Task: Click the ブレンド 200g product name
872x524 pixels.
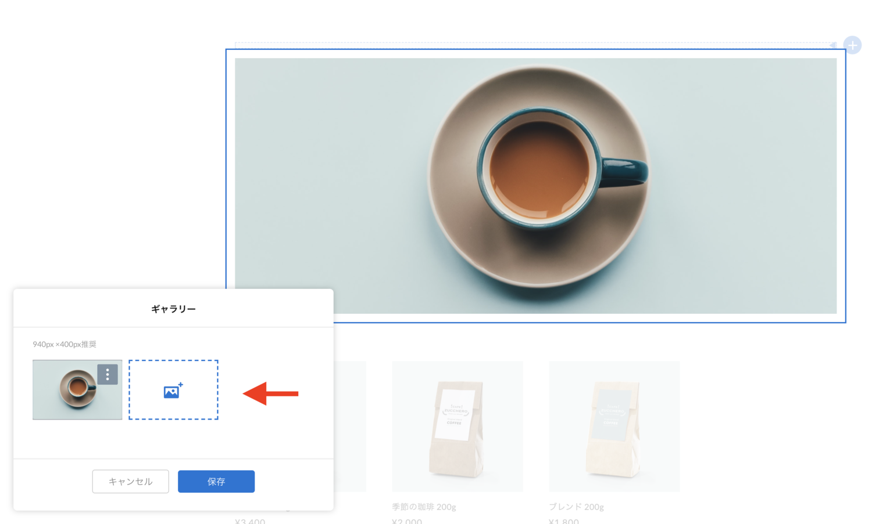Action: click(x=576, y=507)
